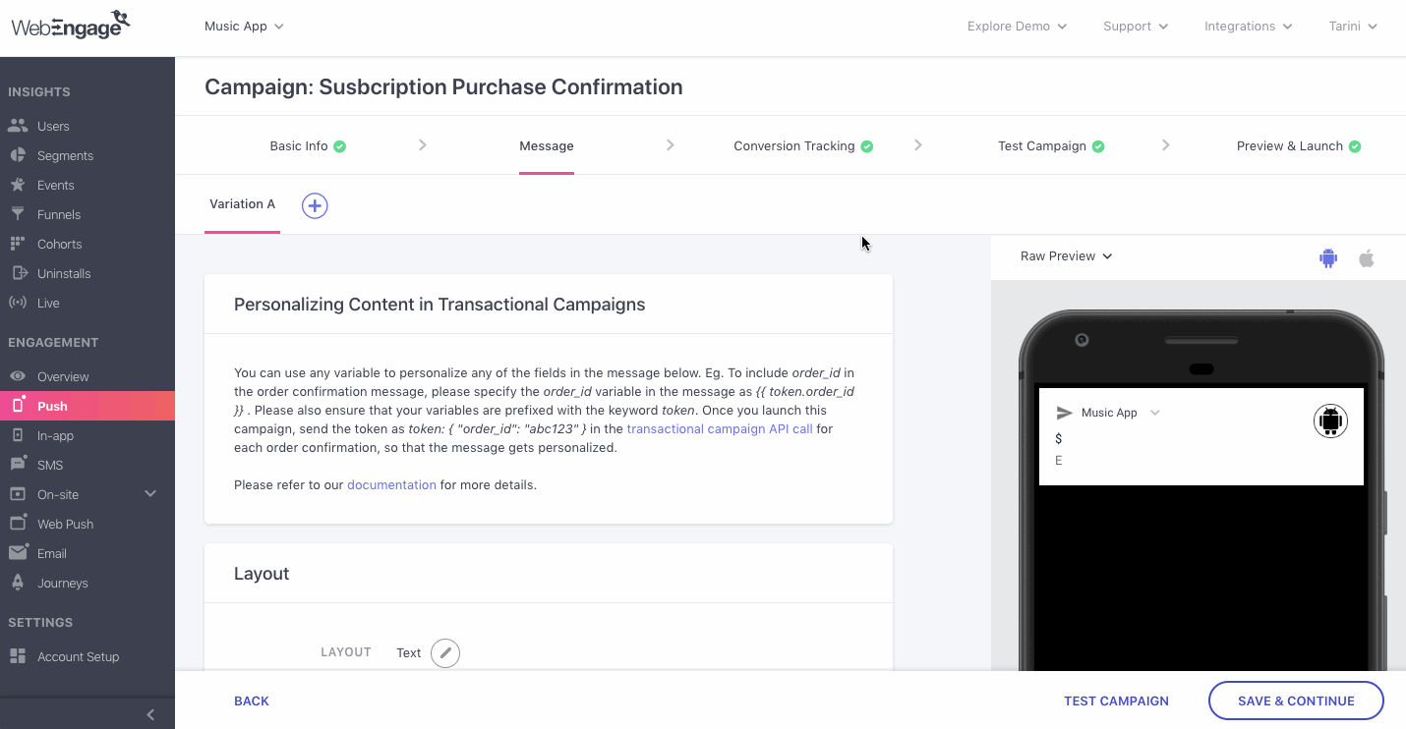Open the documentation link
This screenshot has width=1406, height=729.
coord(391,485)
